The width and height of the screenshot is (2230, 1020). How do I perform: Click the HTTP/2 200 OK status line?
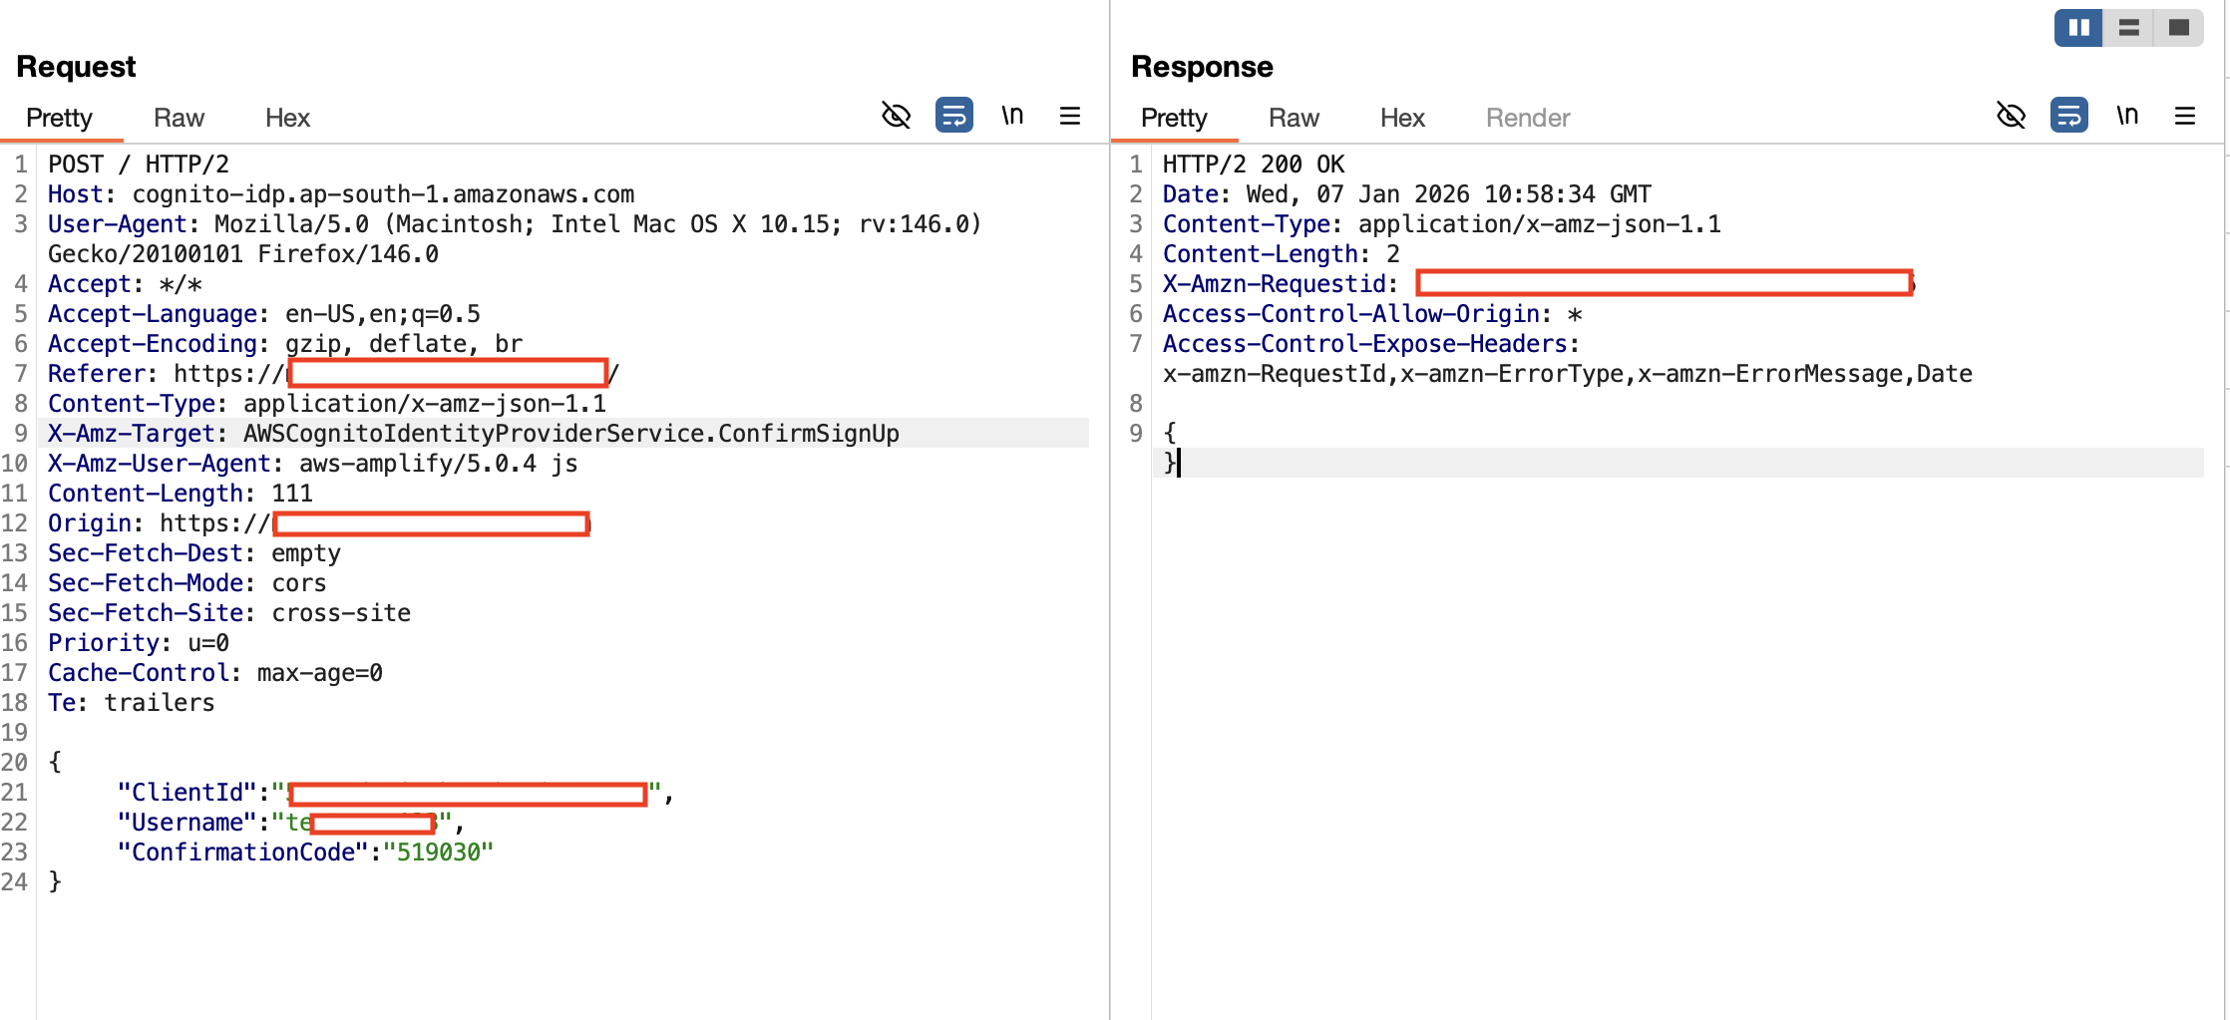(1254, 165)
